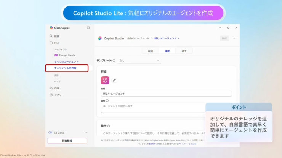Open すべてのエージェント link
This screenshot has height=158, width=282.
[66, 61]
